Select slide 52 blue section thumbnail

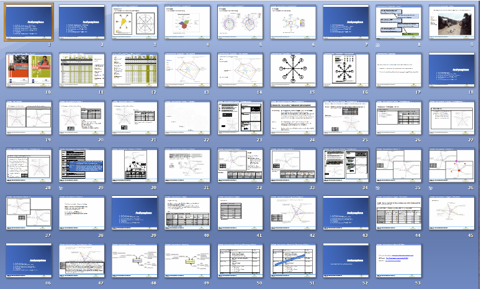point(346,261)
